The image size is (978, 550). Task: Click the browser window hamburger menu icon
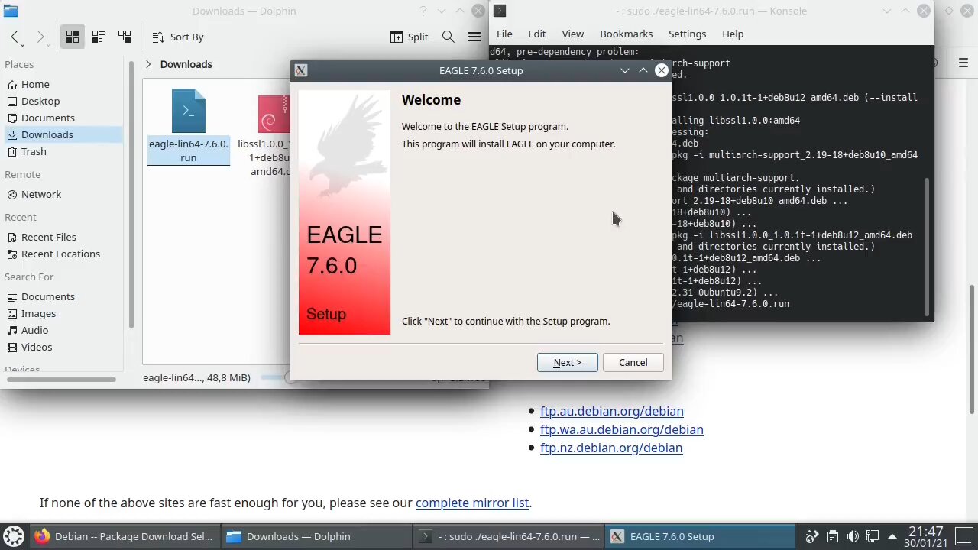point(963,63)
